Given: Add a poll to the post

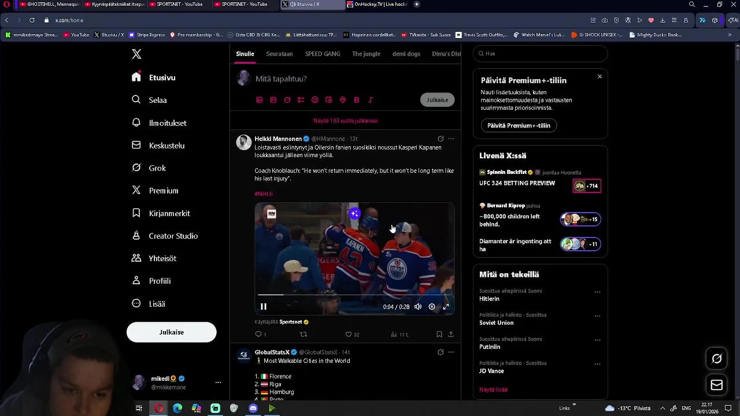Looking at the screenshot, I should click(301, 100).
